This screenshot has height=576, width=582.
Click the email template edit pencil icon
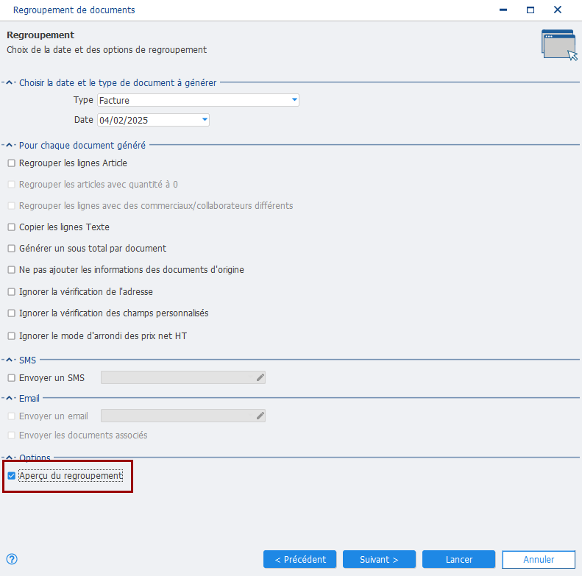pyautogui.click(x=260, y=416)
